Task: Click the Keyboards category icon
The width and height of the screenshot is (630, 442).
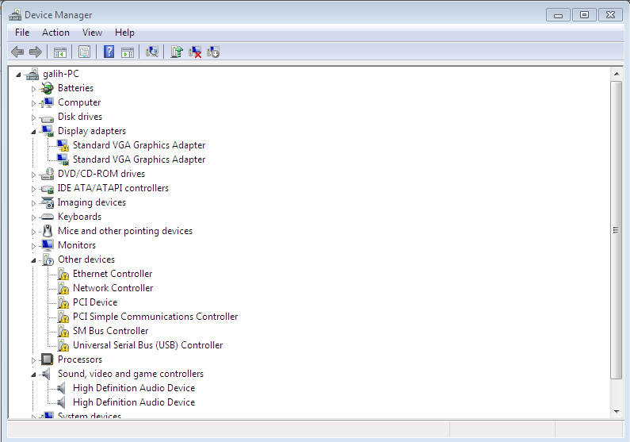Action: (48, 217)
